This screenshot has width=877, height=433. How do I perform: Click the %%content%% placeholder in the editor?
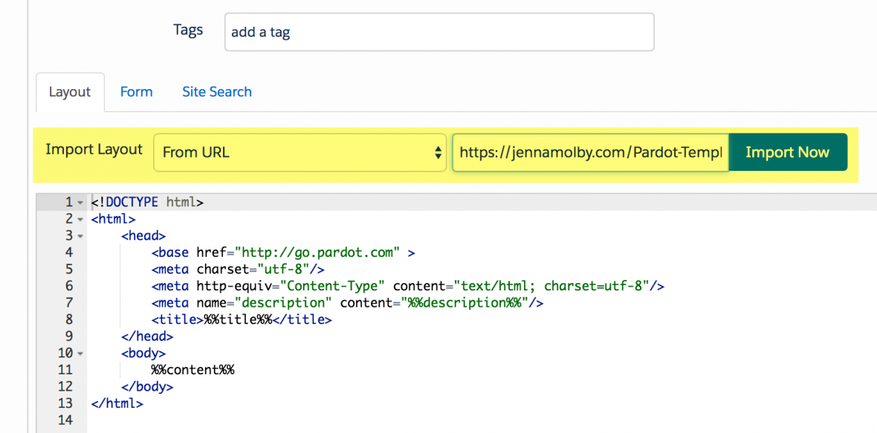click(192, 370)
